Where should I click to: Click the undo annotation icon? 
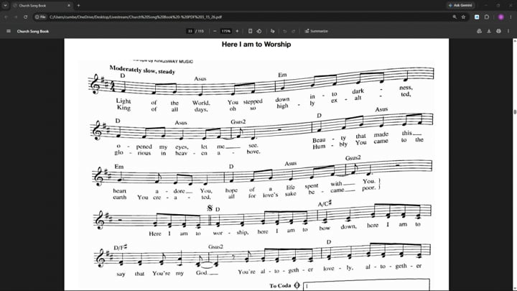point(285,31)
